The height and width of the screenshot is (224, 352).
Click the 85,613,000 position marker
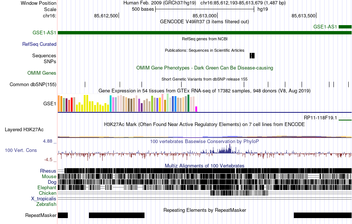(x=205, y=16)
